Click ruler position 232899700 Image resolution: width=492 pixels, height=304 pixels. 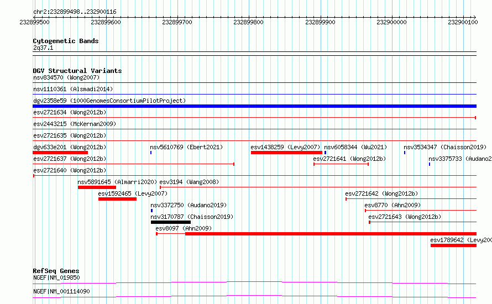pyautogui.click(x=177, y=22)
